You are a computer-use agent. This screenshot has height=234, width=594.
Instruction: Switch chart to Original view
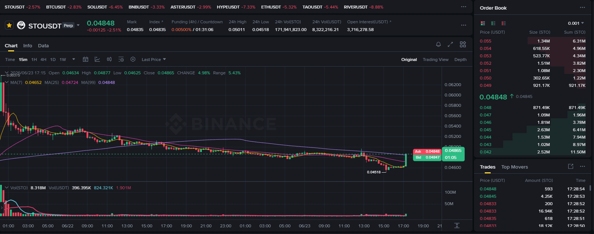click(x=409, y=60)
